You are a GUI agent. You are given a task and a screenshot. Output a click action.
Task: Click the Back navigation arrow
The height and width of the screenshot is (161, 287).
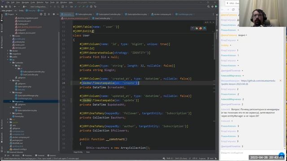15,7
